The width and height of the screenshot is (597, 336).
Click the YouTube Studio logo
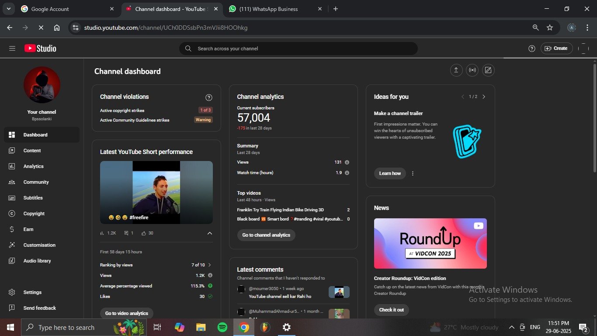pos(40,49)
